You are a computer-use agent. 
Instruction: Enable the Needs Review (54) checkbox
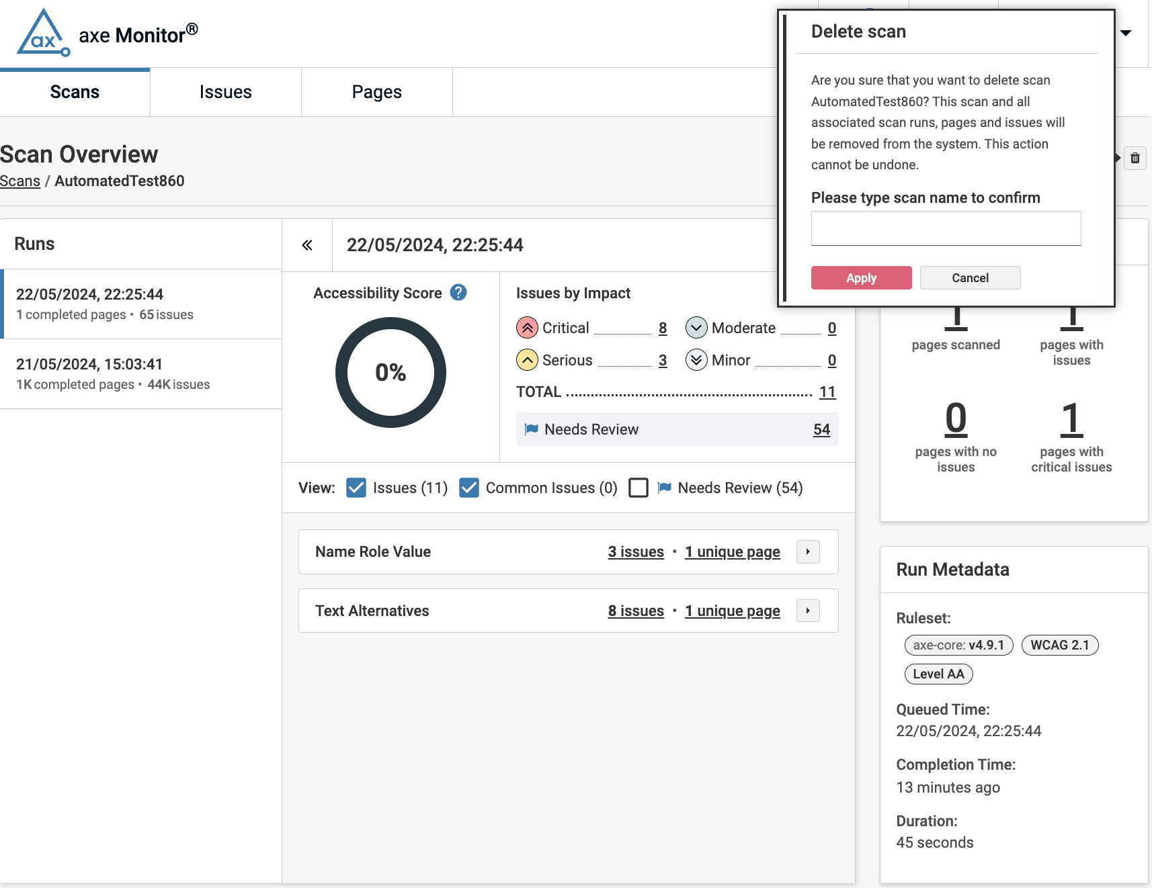pos(639,488)
